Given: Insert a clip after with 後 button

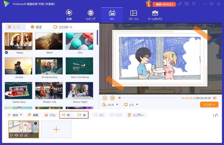Looking at the screenshot, I should 82,115.
